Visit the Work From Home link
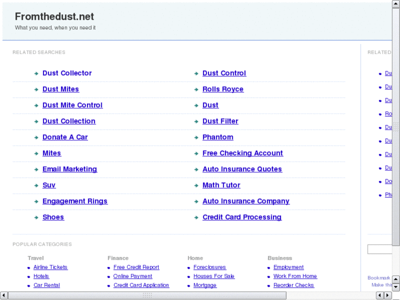This screenshot has height=300, width=400. coord(295,276)
